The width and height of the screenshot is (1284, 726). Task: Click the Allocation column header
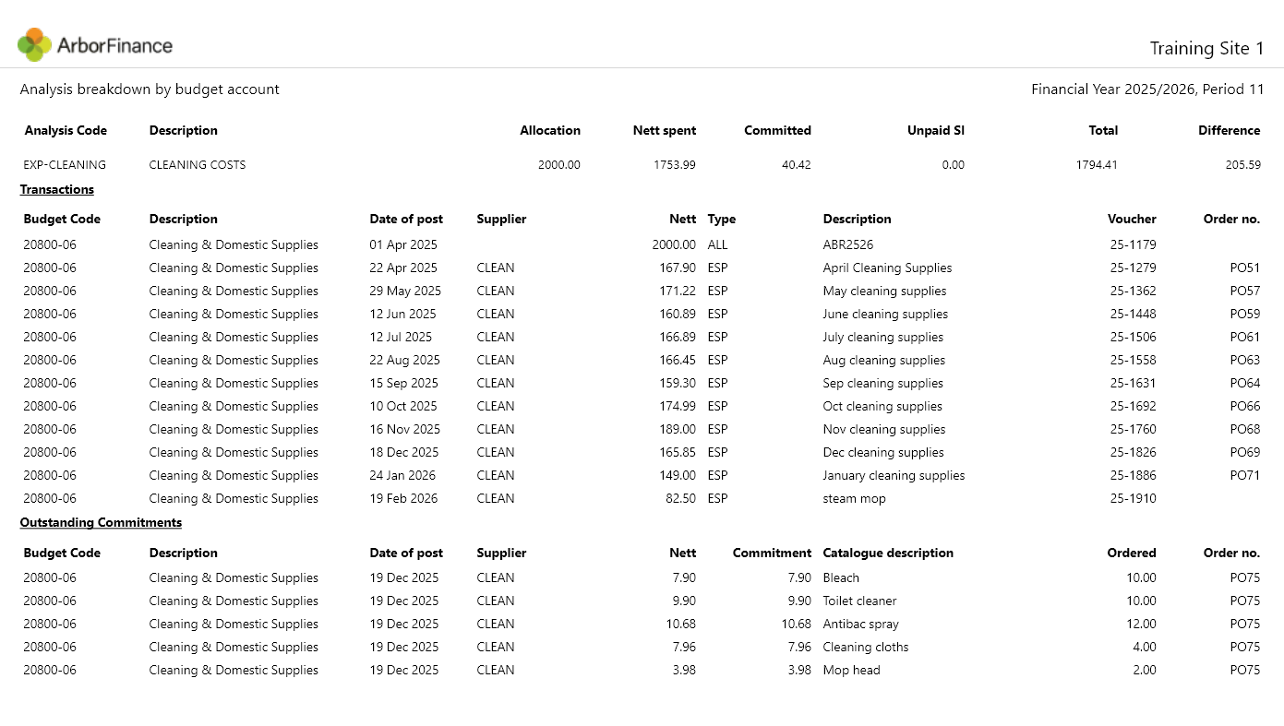pos(550,130)
